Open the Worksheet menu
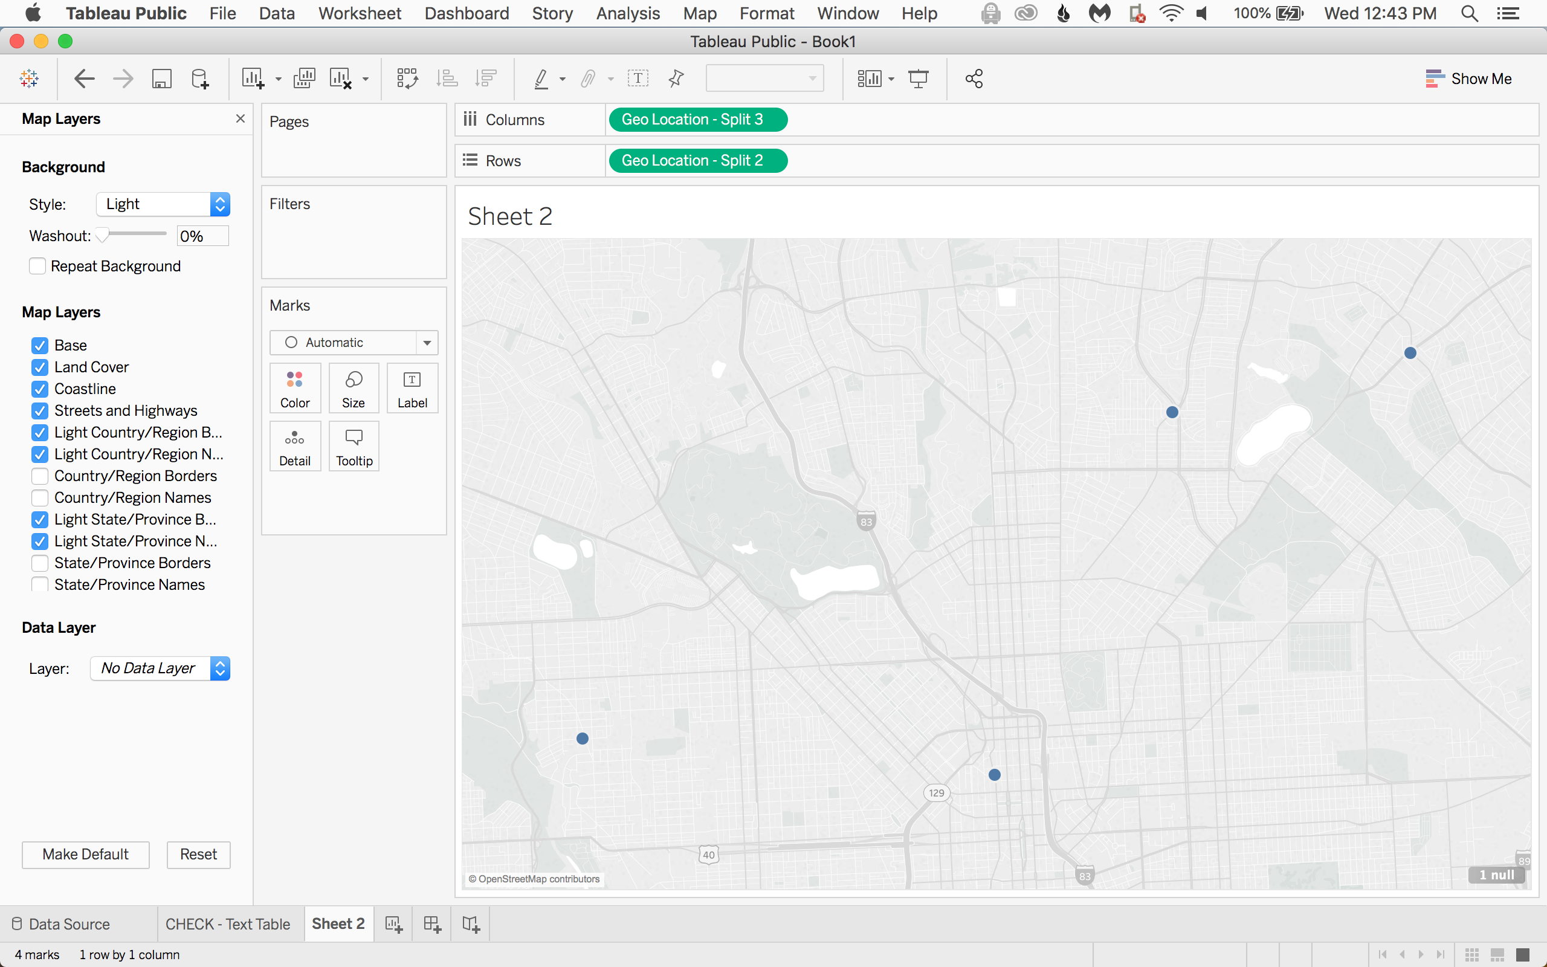1547x967 pixels. [x=360, y=13]
